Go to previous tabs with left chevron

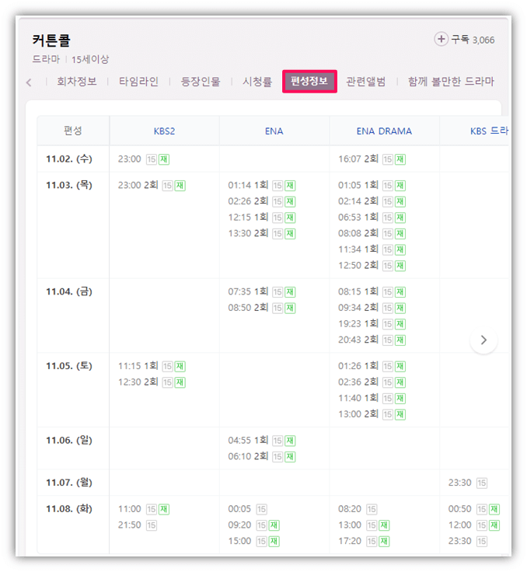(x=30, y=82)
